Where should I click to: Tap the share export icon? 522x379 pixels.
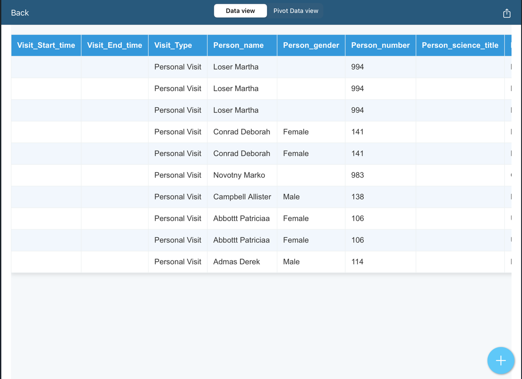pyautogui.click(x=507, y=13)
